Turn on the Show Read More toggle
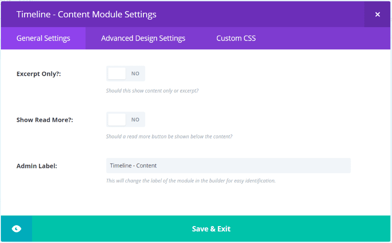Viewport: 392px width, 243px height. click(x=126, y=119)
